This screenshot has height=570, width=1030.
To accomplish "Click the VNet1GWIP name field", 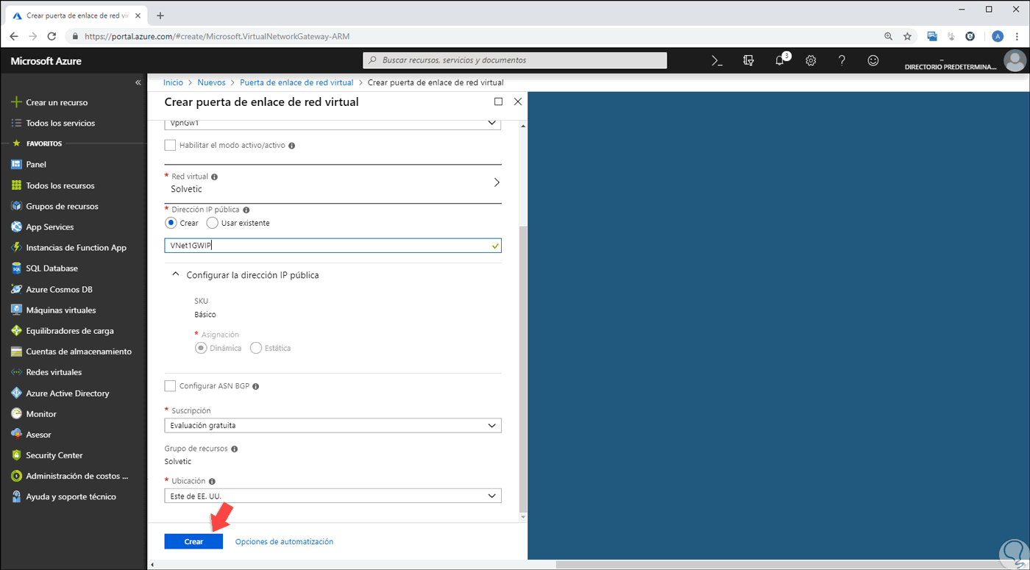I will pos(333,246).
